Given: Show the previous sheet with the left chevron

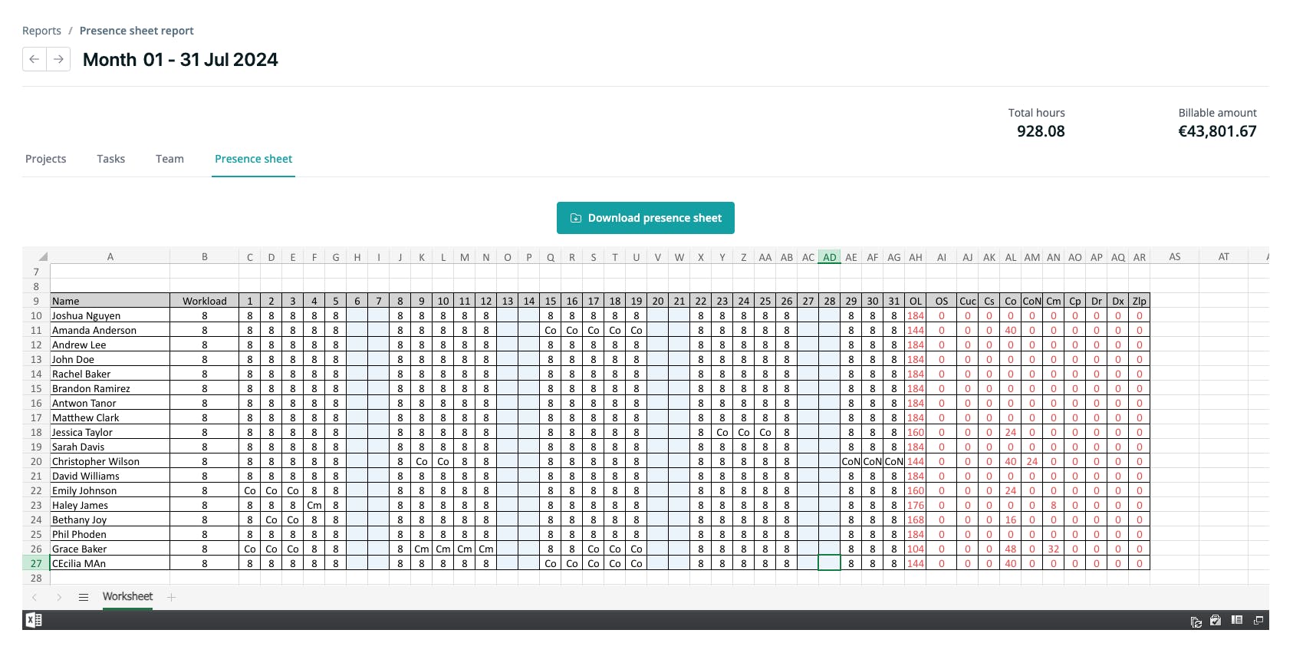Looking at the screenshot, I should (35, 597).
